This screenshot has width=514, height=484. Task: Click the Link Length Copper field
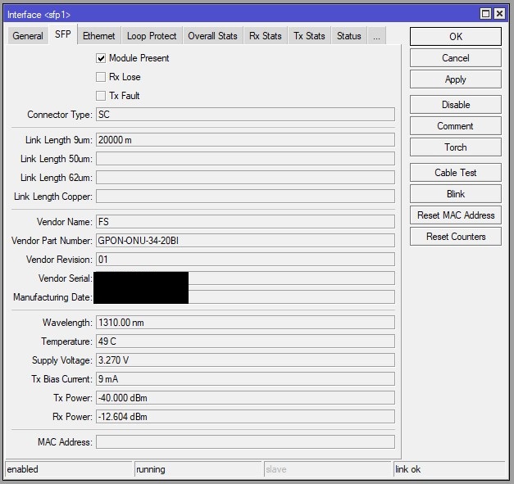point(245,197)
